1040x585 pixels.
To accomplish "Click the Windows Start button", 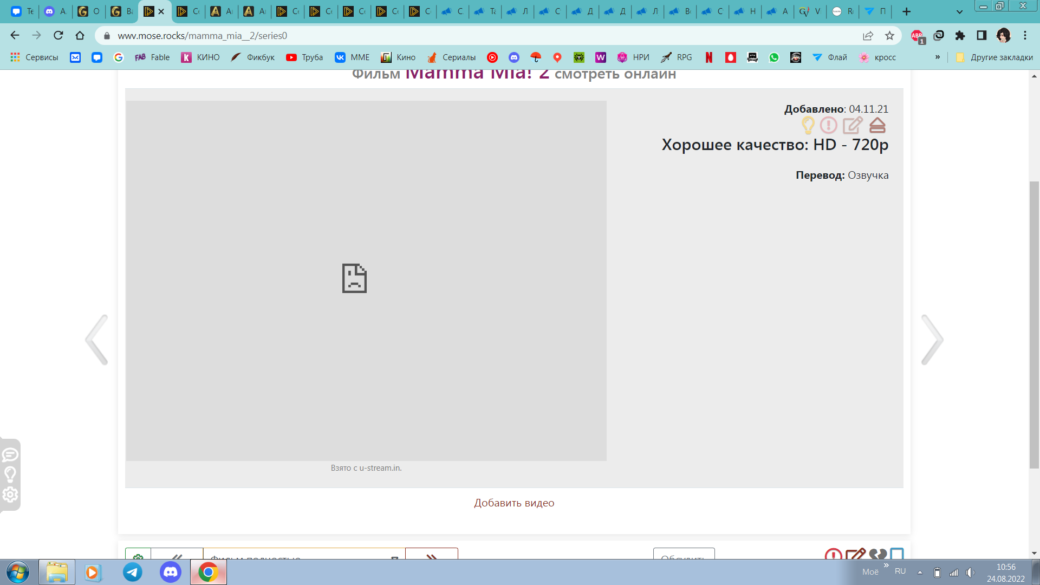I will point(17,572).
